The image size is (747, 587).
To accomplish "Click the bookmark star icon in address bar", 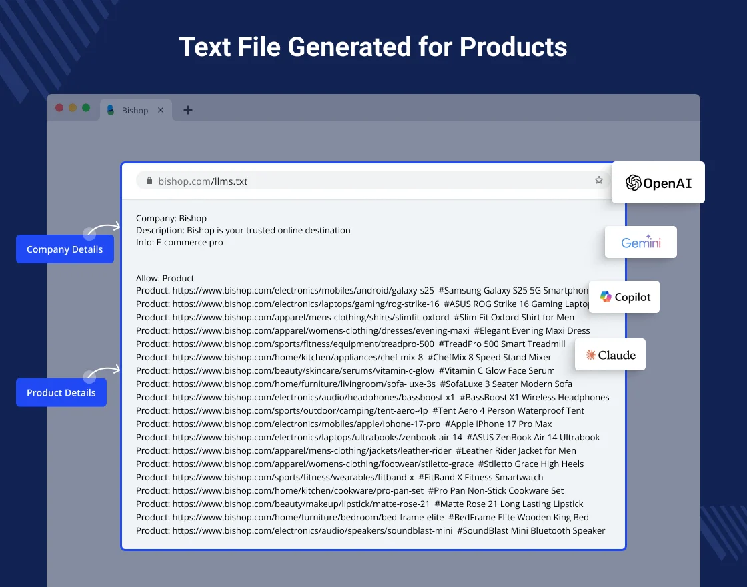I will point(598,180).
